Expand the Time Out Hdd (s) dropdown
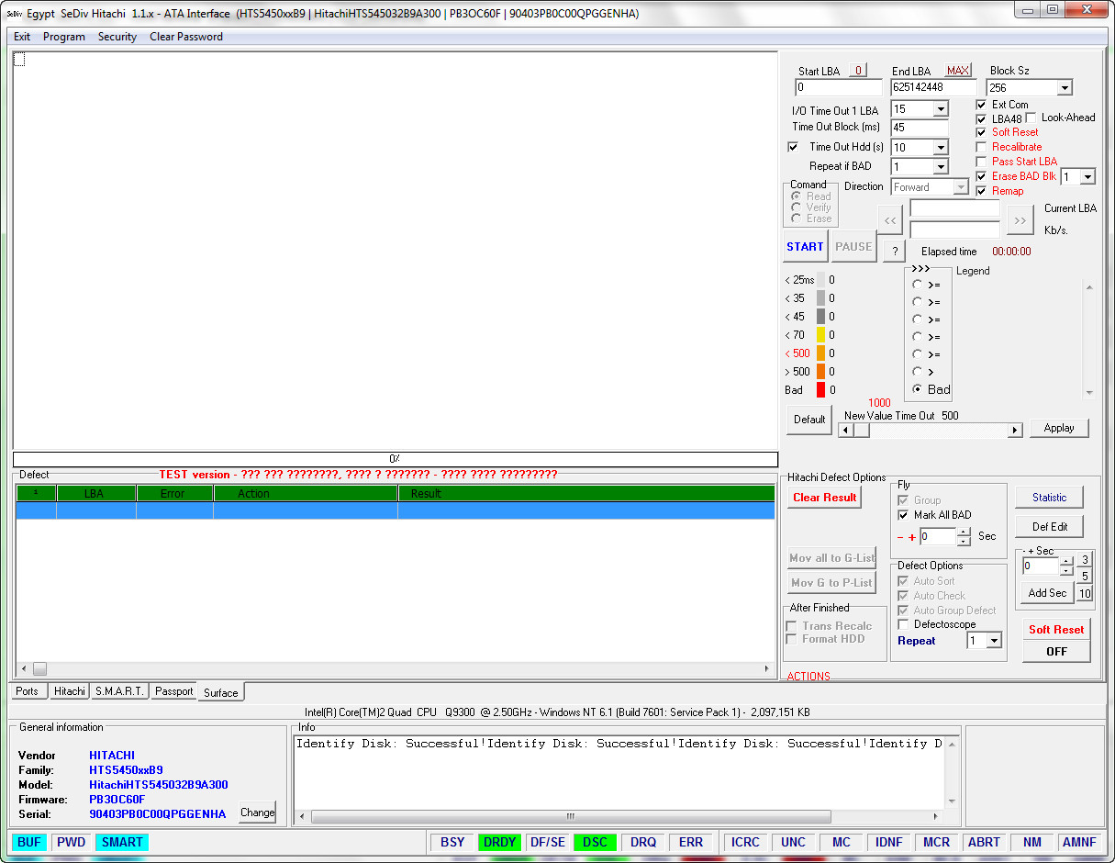 pos(941,147)
